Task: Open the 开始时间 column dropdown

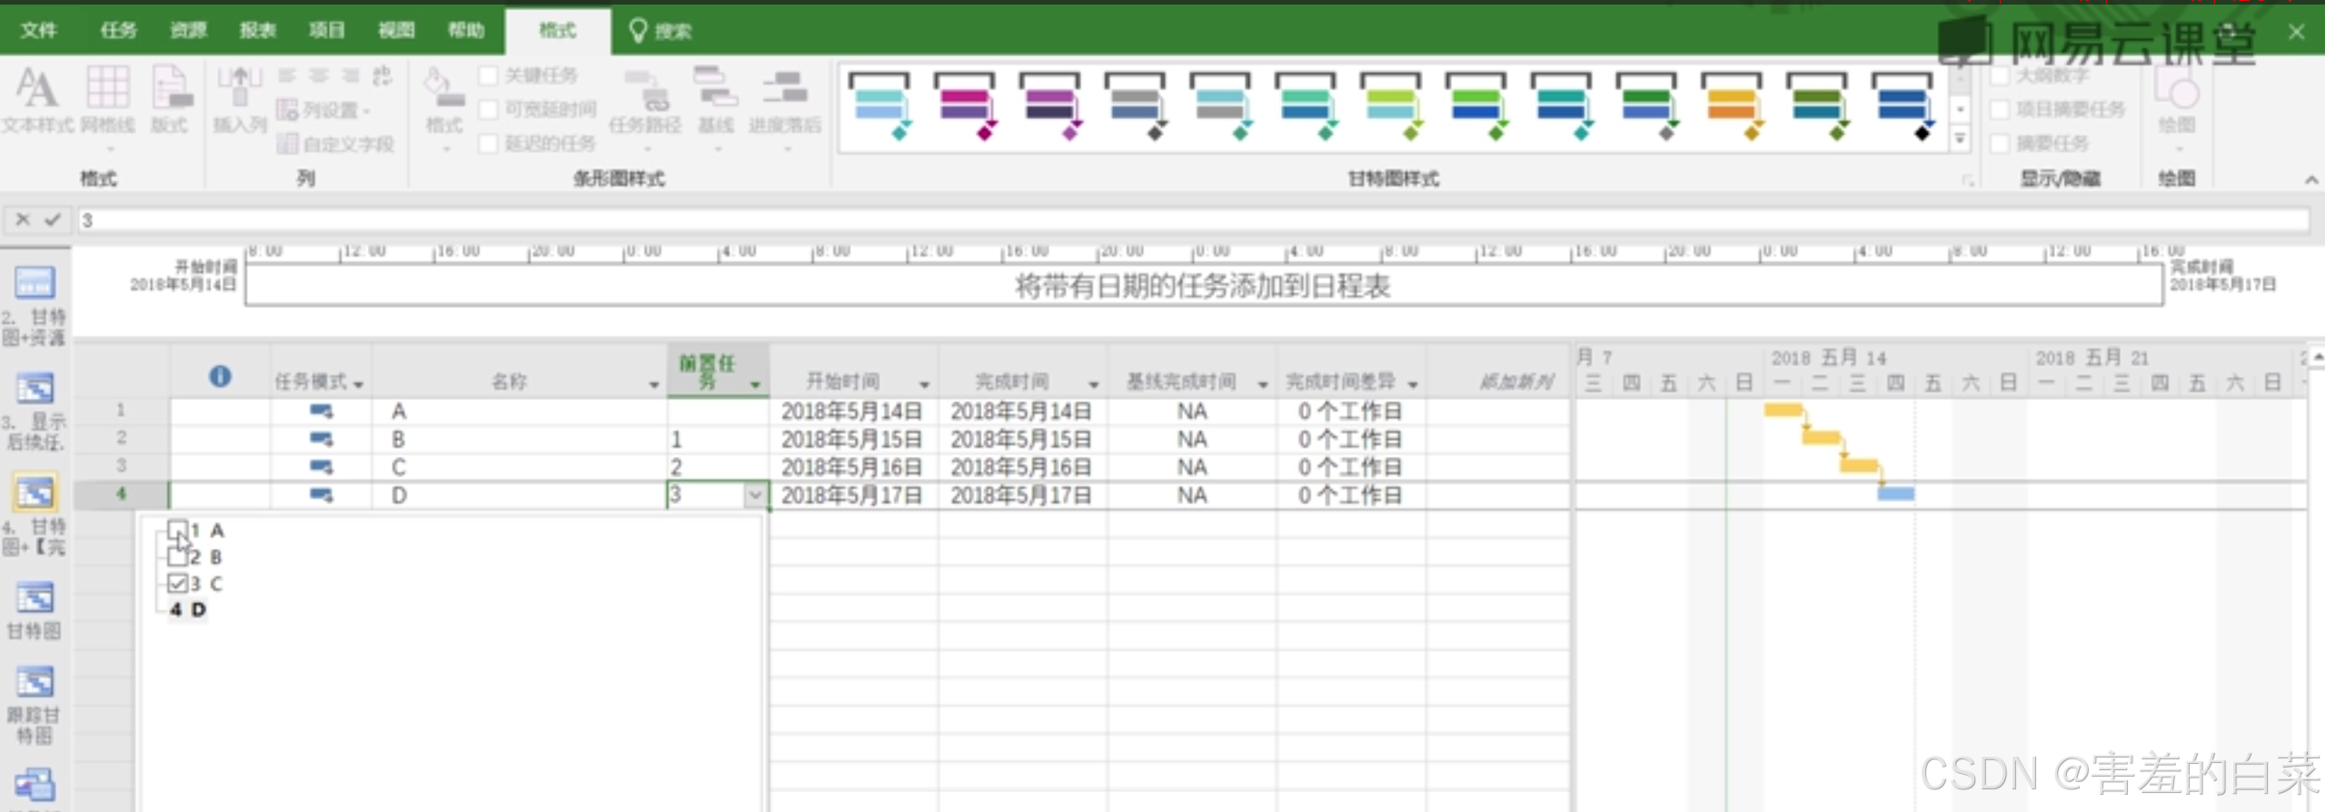Action: (924, 384)
